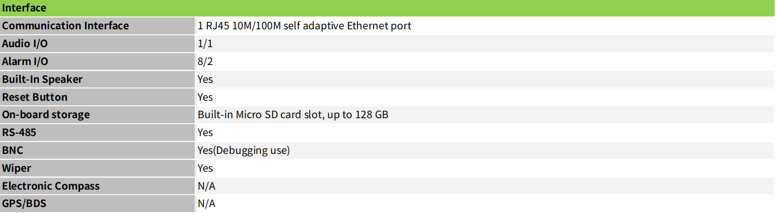Select the Communication Interface label cell
This screenshot has width=776, height=213.
[97, 26]
